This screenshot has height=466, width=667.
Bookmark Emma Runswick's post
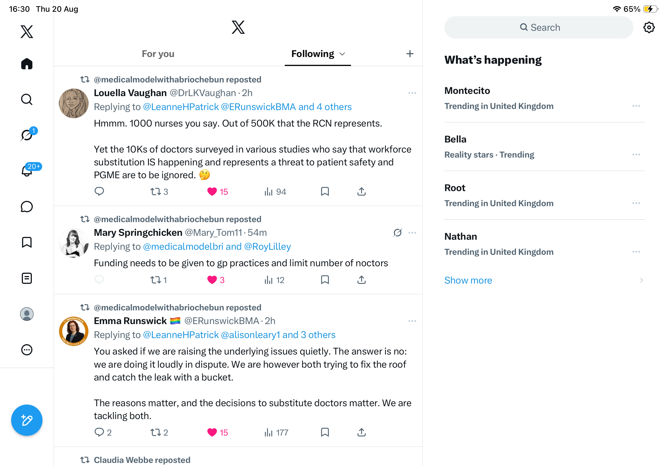[x=325, y=432]
